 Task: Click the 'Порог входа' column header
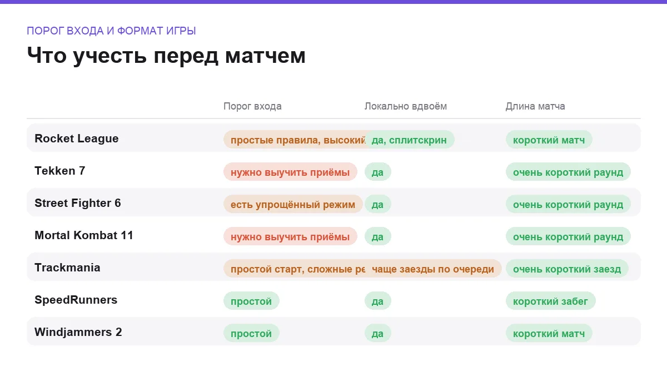[x=252, y=106]
